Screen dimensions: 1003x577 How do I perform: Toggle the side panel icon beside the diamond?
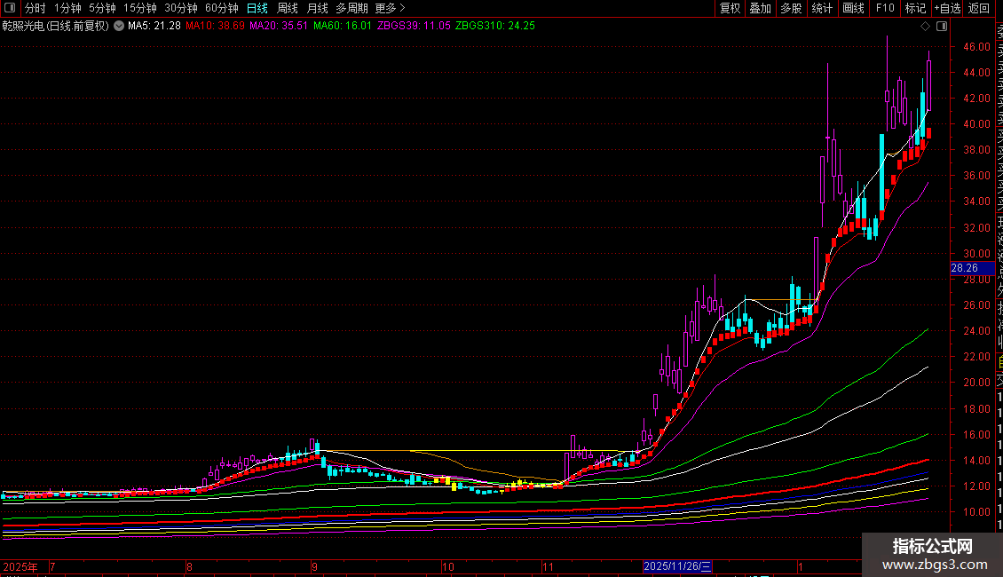pyautogui.click(x=941, y=26)
